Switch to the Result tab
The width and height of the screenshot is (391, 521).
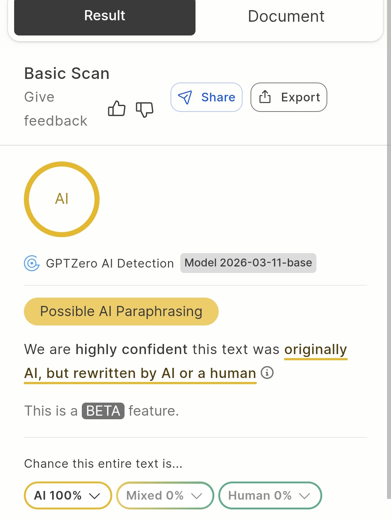click(105, 16)
